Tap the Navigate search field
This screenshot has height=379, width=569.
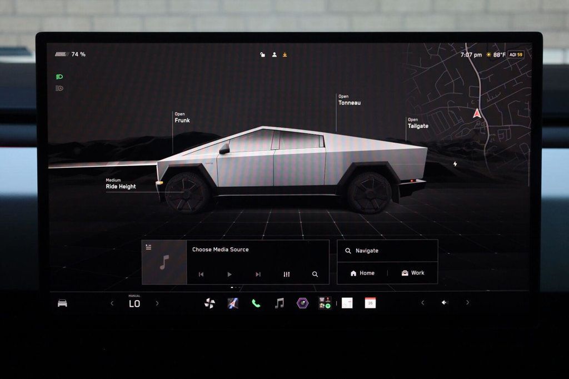tap(387, 251)
